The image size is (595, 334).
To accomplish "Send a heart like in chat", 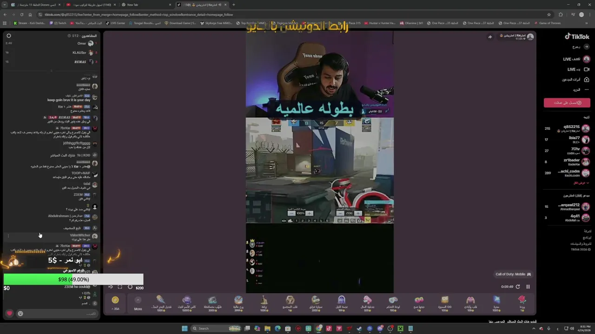I will tap(9, 314).
